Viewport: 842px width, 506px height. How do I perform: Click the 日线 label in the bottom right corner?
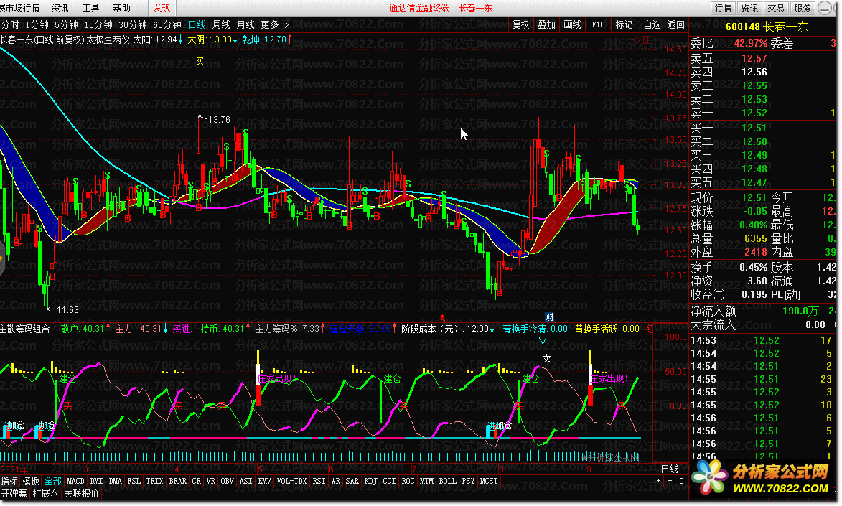(x=669, y=469)
